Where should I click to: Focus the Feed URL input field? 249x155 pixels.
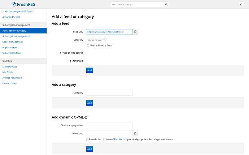(x=109, y=32)
